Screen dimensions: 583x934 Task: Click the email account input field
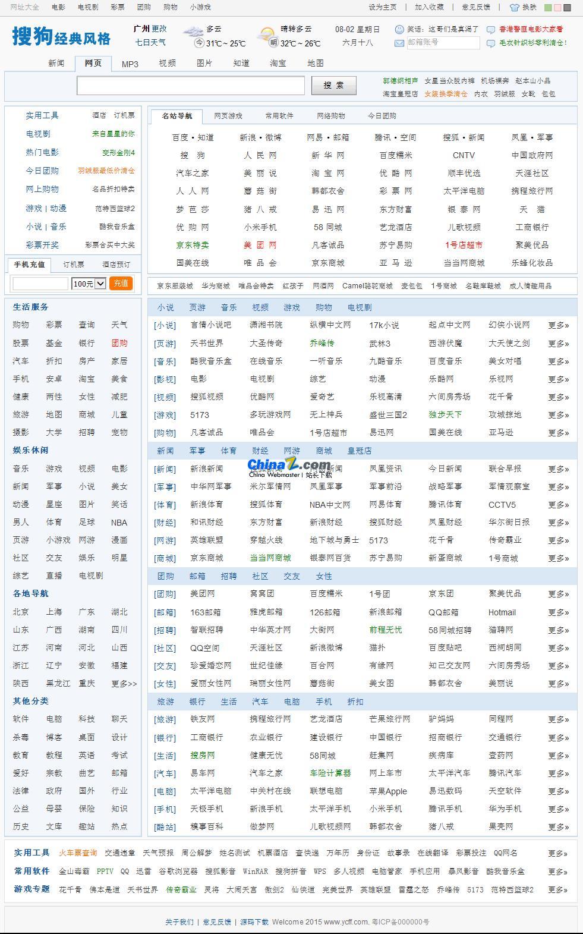coord(443,43)
